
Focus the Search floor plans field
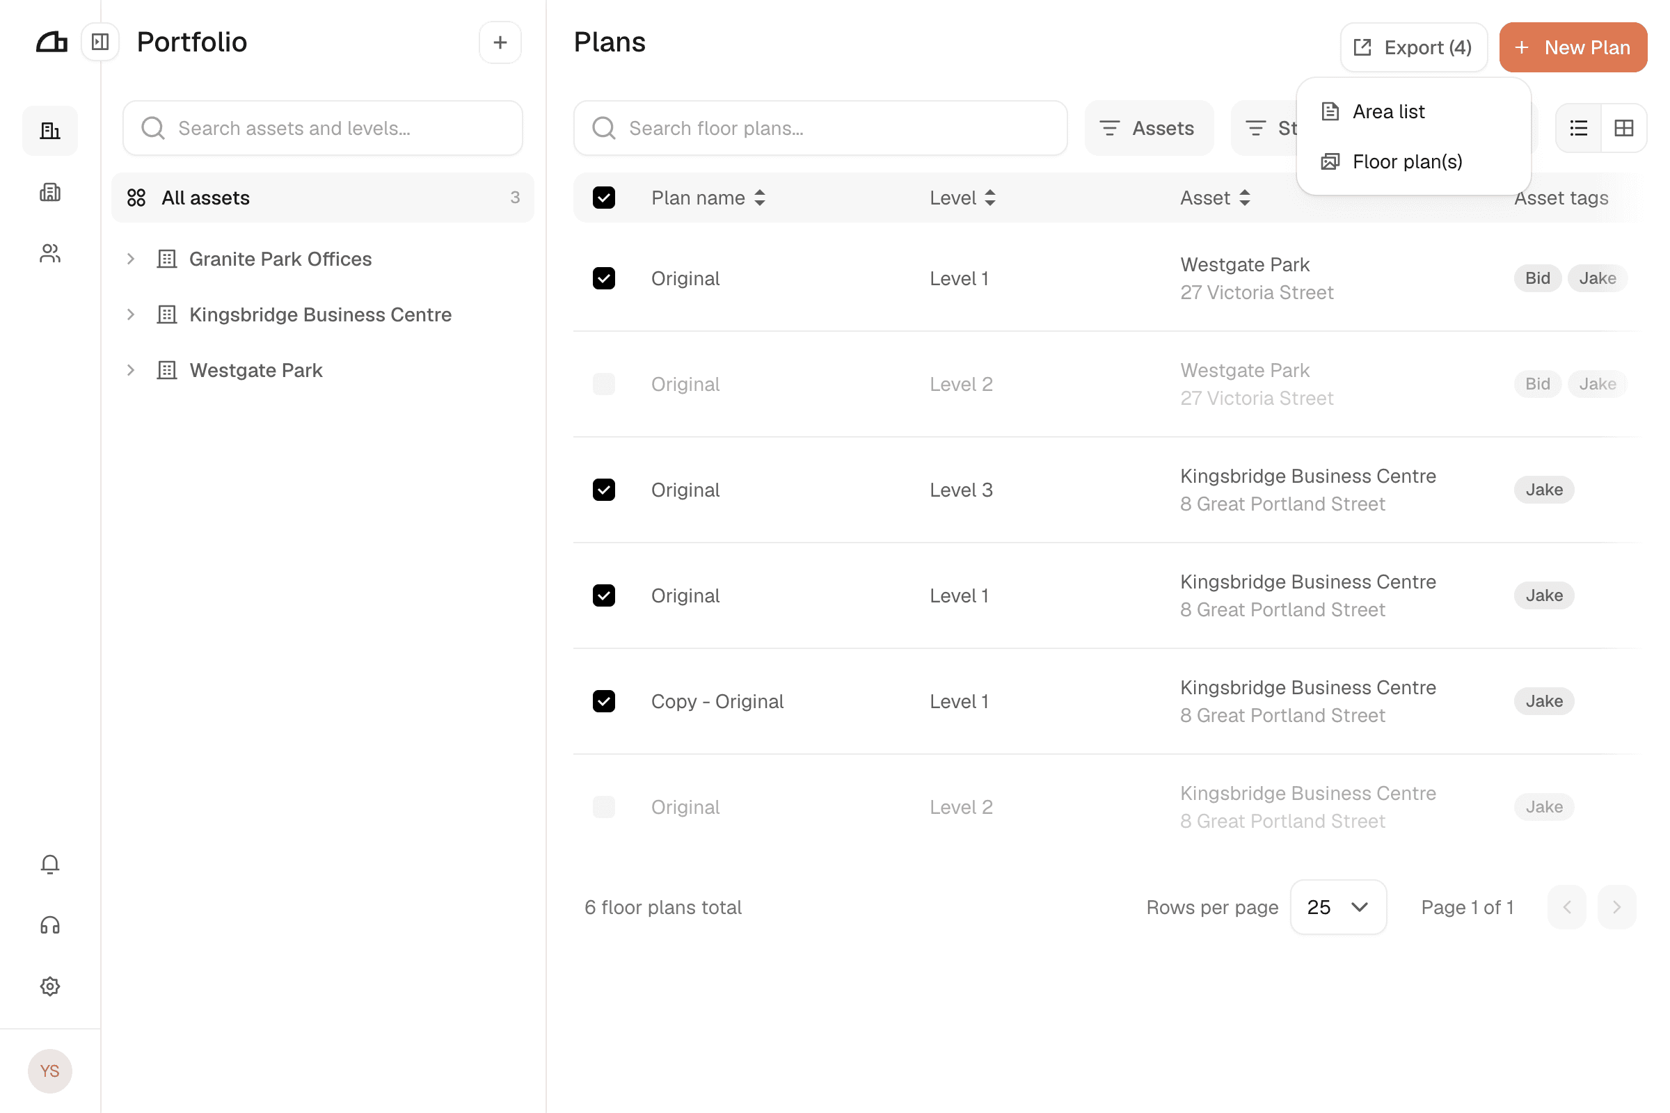click(820, 128)
